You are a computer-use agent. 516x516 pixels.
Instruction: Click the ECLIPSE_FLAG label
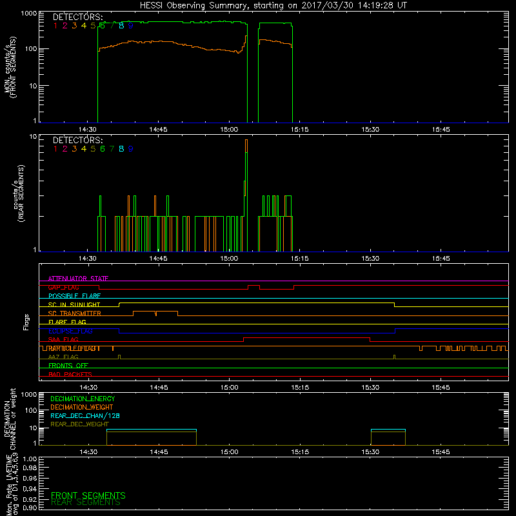(x=70, y=331)
